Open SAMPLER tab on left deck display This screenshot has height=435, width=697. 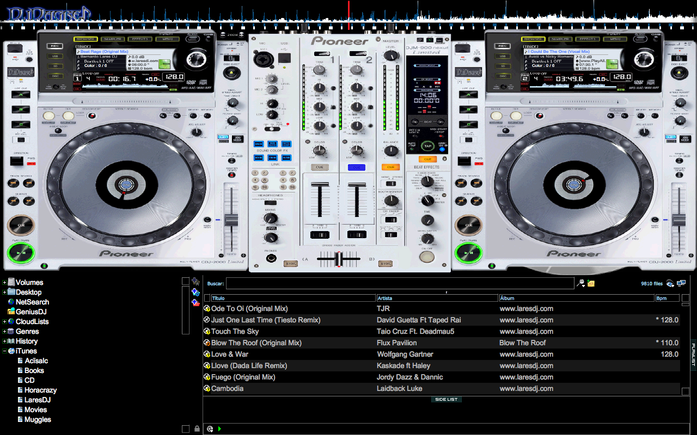(x=113, y=39)
